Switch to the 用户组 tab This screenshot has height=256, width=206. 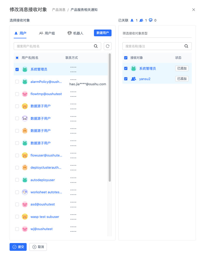pos(47,33)
